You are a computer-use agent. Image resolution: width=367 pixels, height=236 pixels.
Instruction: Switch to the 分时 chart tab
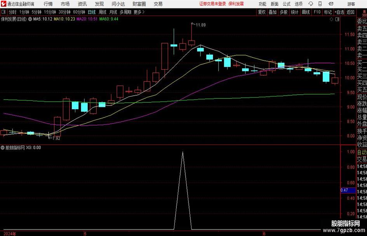coord(12,12)
